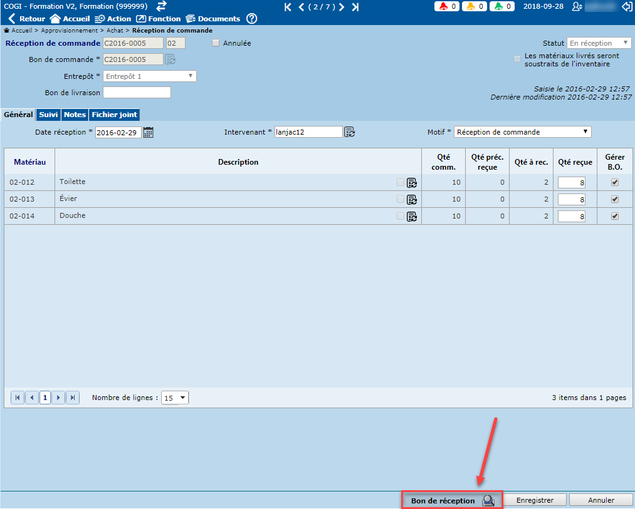Screen dimensions: 635x509
Task: Click the logout icon in top-right corner
Action: coord(626,7)
